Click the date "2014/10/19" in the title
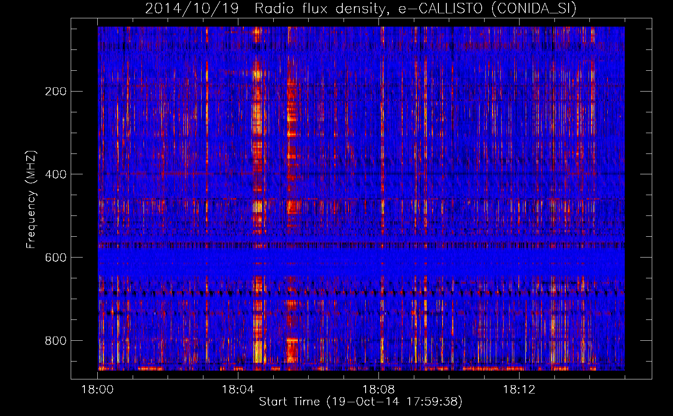 point(192,8)
